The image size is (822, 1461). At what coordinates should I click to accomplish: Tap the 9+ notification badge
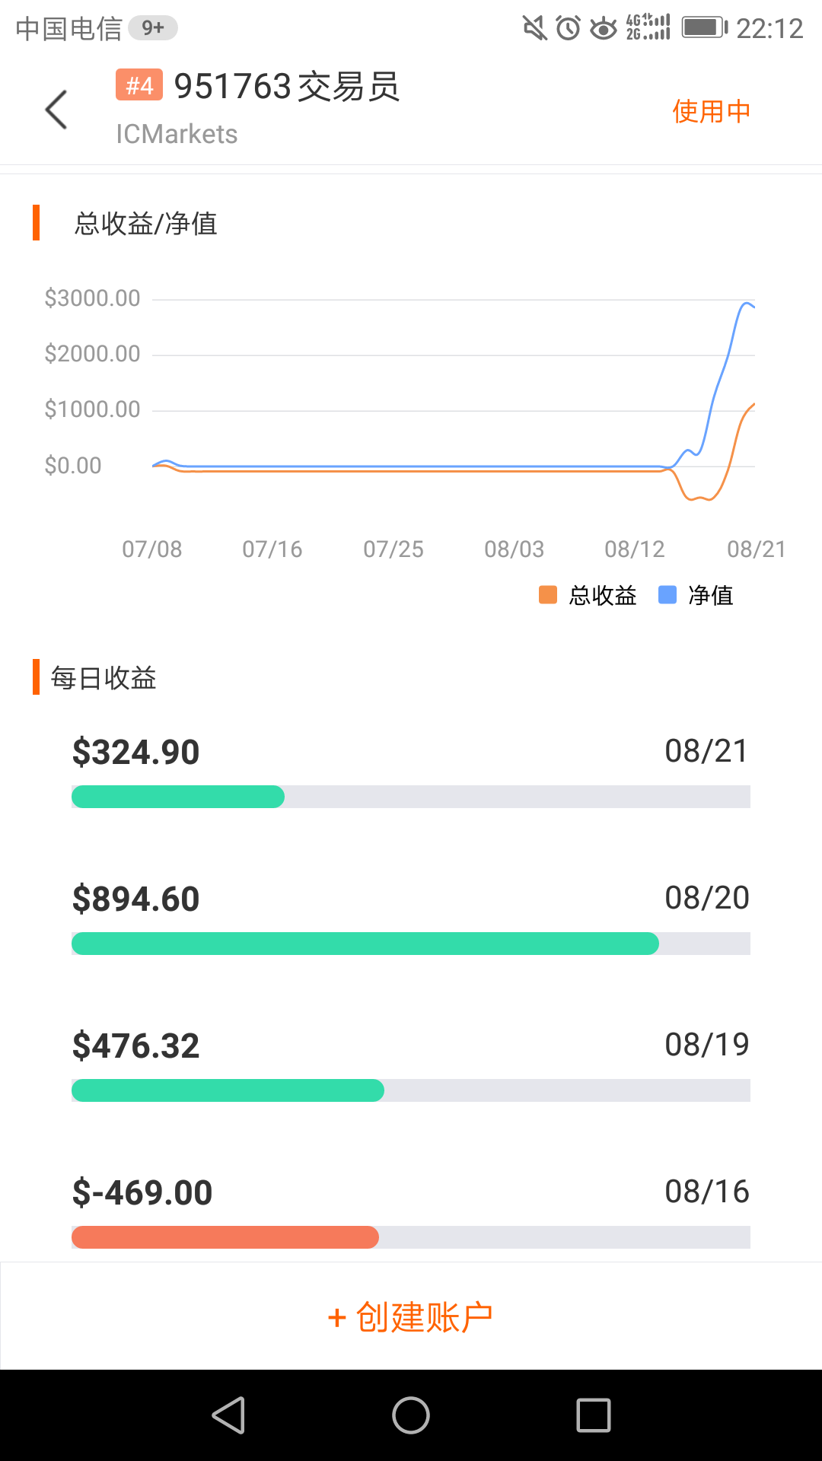[x=153, y=28]
